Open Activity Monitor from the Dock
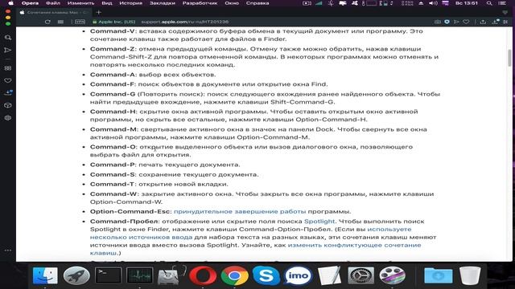This screenshot has height=289, width=515. coord(139,275)
